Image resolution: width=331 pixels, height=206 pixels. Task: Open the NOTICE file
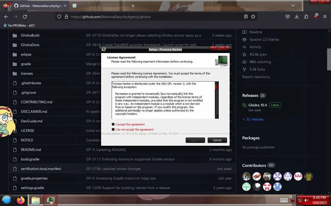click(x=27, y=140)
